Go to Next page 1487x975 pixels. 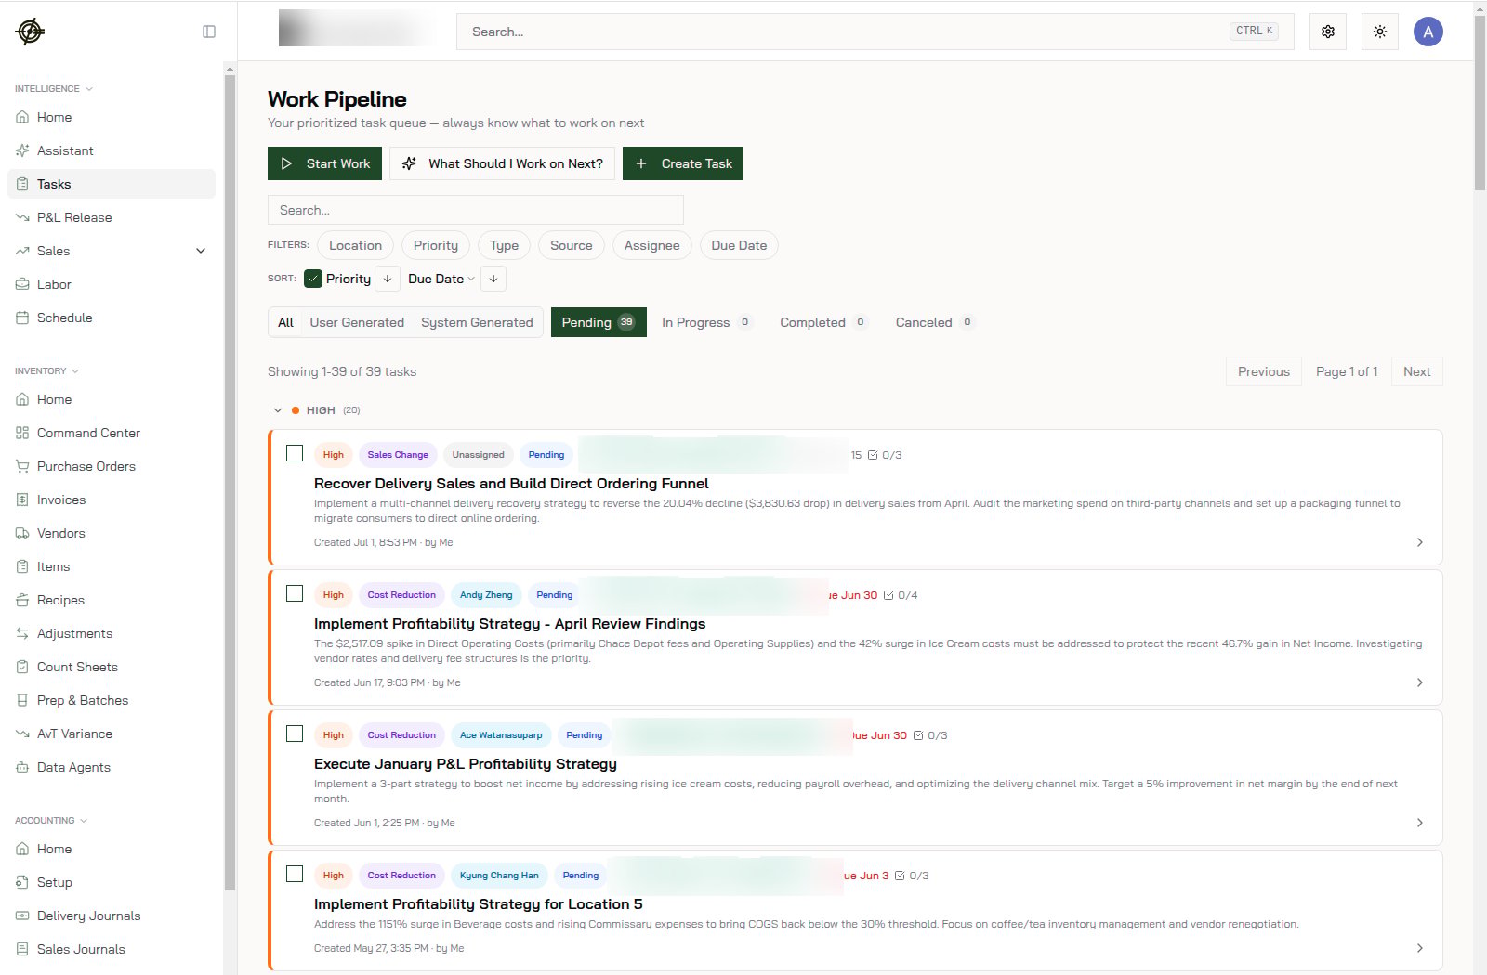[x=1416, y=371]
